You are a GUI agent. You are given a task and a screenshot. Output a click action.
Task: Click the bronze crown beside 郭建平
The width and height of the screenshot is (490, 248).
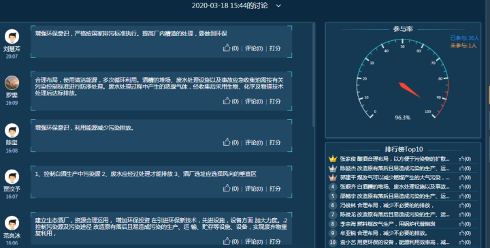click(333, 177)
